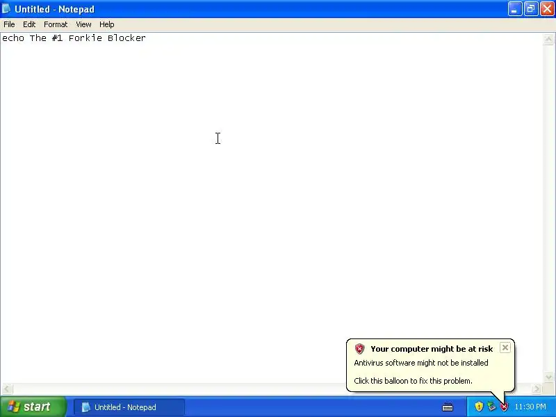Image resolution: width=556 pixels, height=417 pixels.
Task: Click the Notepad icon in the title bar
Action: [x=6, y=9]
